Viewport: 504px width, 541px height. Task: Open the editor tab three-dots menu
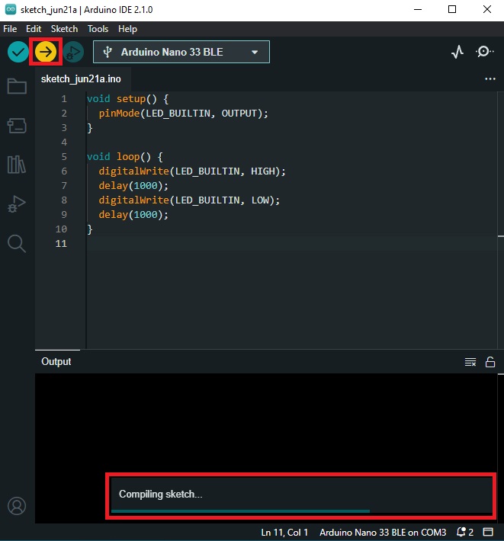click(x=490, y=79)
